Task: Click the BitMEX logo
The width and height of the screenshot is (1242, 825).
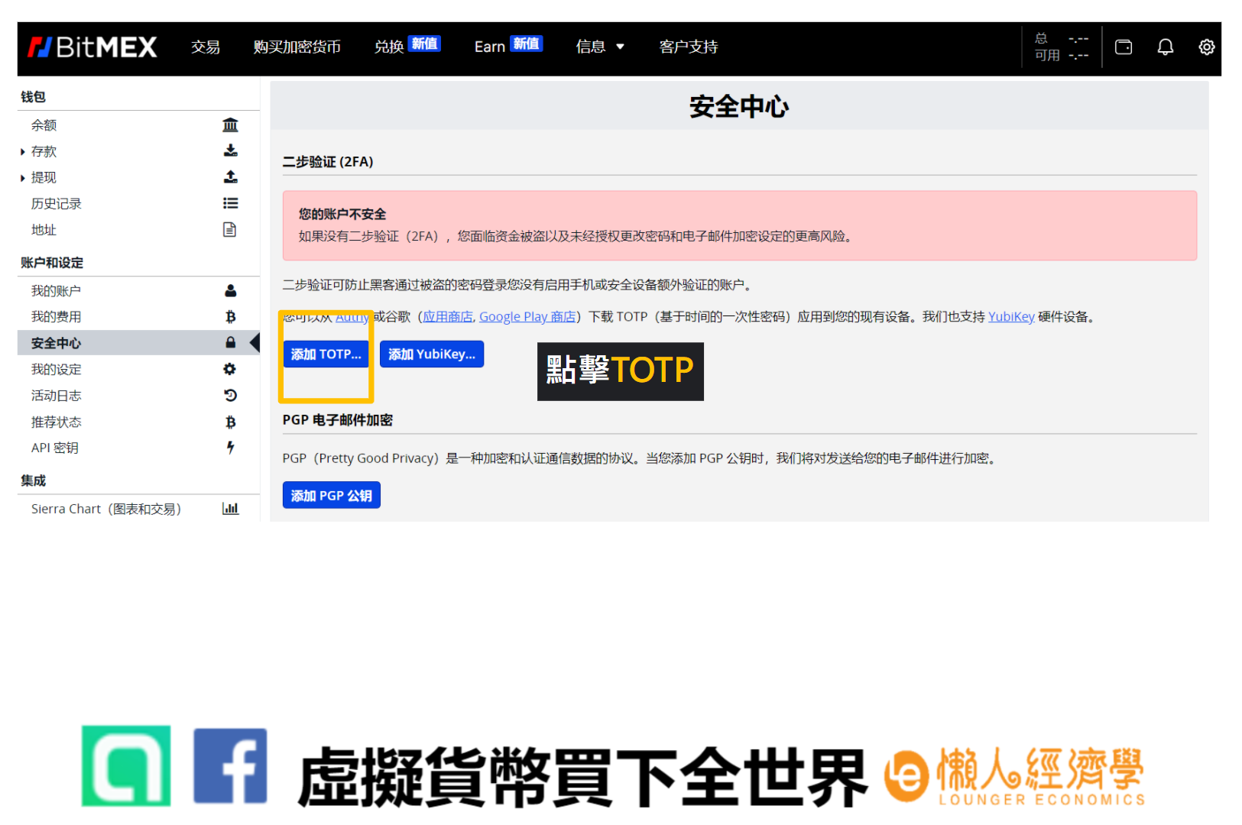Action: click(92, 47)
